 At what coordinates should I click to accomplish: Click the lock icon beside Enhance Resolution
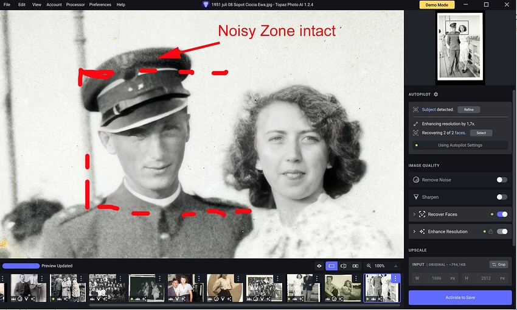[491, 231]
